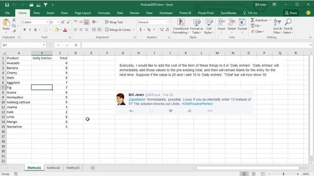Switch to the Formulas ribbon tab
314x176 pixels.
tap(104, 13)
